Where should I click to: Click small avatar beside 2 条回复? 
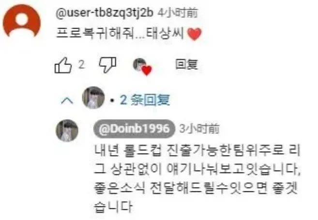[93, 97]
